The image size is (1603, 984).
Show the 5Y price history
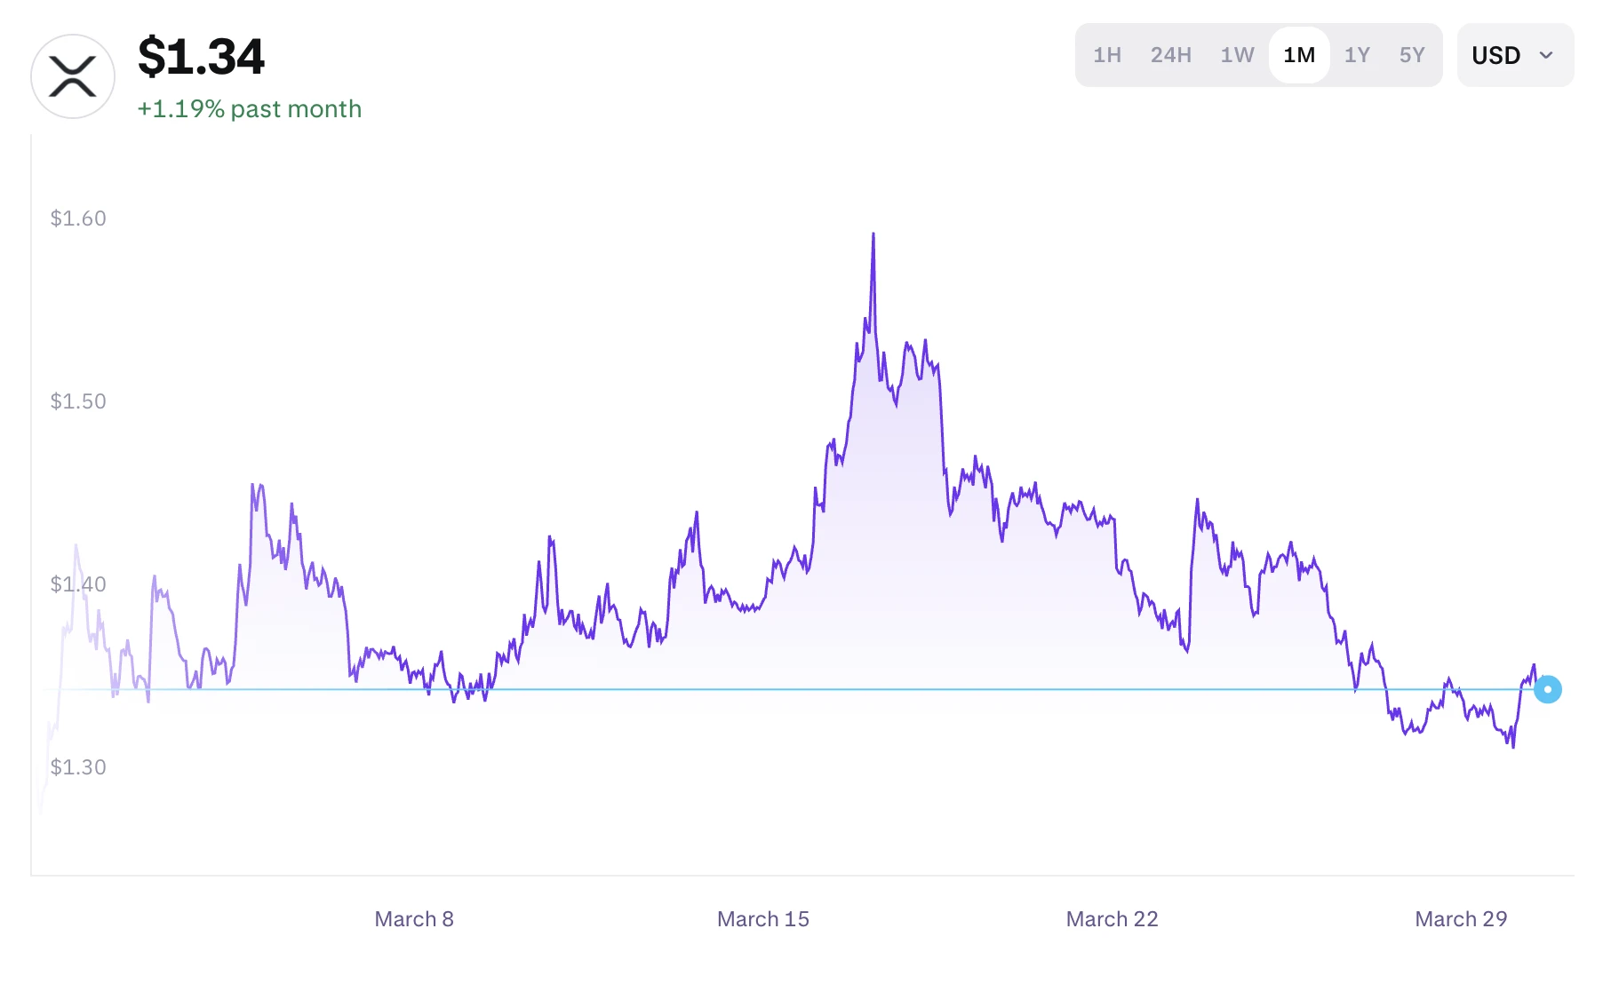click(1411, 55)
